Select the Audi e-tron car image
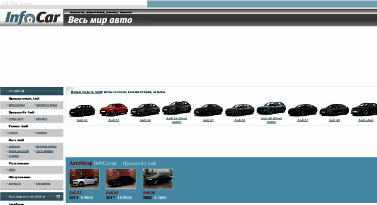Viewport: 377px width, 205px height. [x=364, y=110]
